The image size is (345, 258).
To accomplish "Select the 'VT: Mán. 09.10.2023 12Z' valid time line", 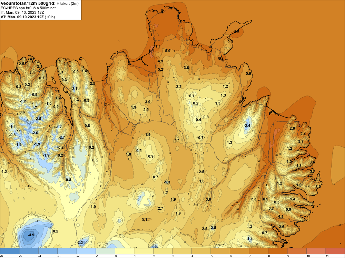I will pos(22,17).
